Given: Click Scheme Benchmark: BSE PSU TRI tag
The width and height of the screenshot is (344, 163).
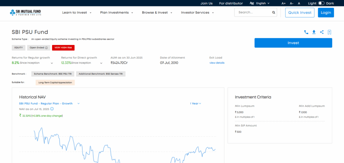Looking at the screenshot, I should (53, 74).
